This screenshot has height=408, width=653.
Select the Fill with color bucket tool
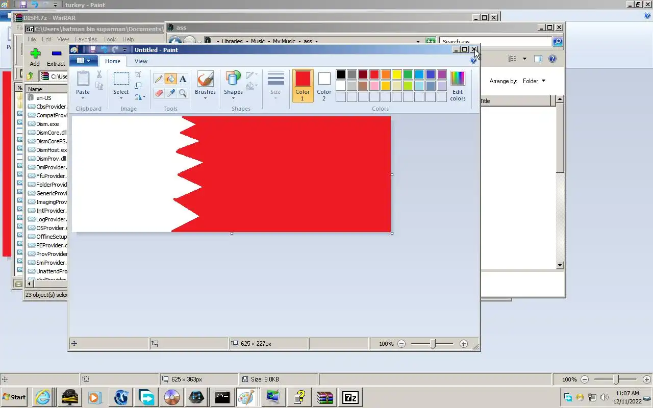tap(171, 79)
